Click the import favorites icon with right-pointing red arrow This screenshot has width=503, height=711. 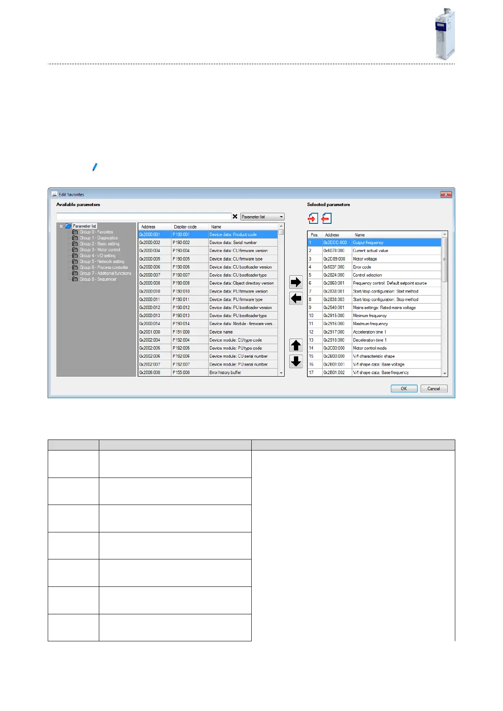[x=313, y=218]
